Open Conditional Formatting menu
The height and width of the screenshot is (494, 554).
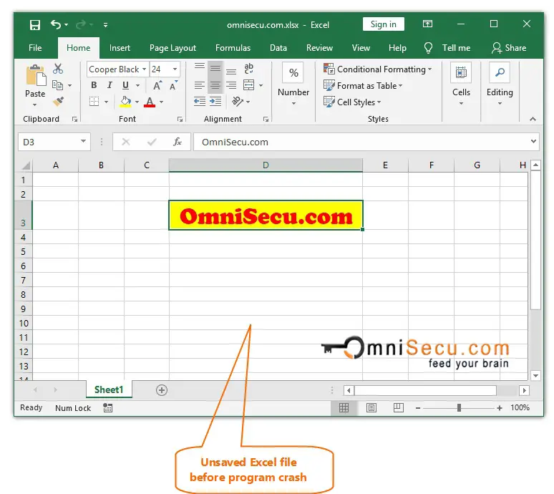click(x=377, y=69)
